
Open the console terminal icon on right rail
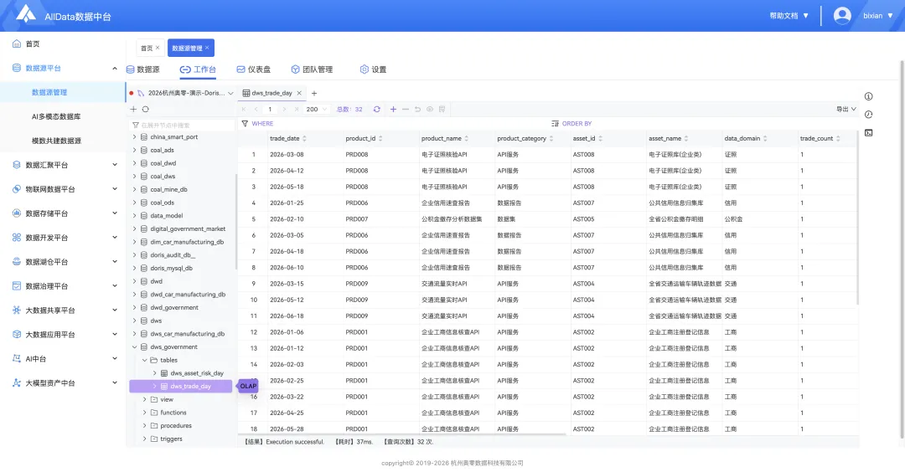[x=868, y=133]
